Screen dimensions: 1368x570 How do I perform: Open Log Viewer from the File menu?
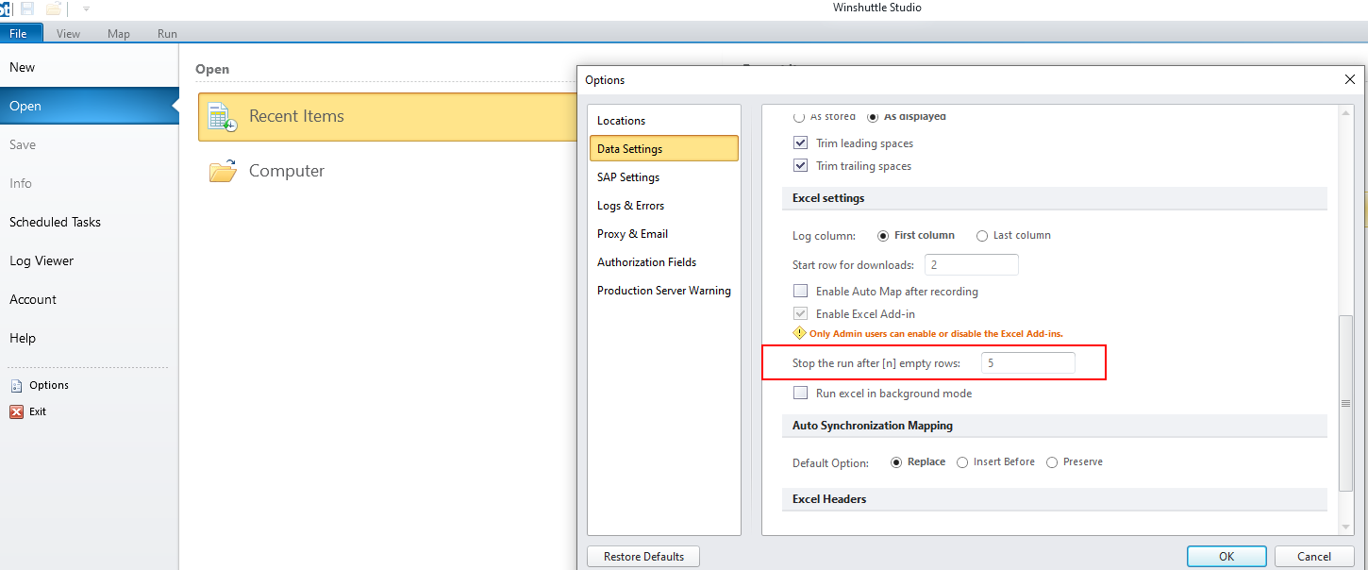[89, 260]
